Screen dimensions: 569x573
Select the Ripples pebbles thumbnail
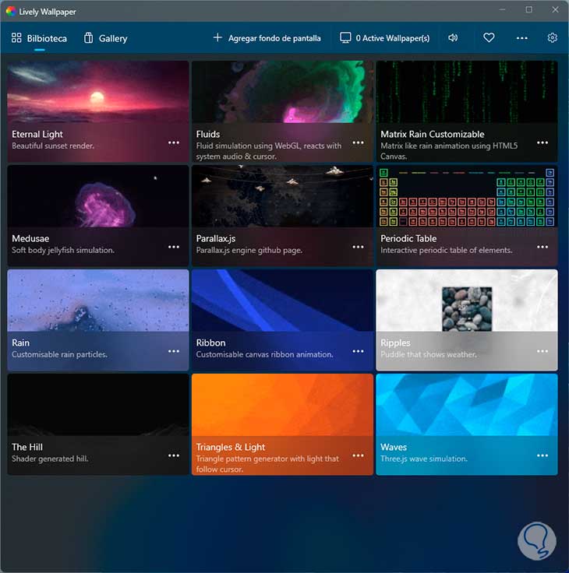[467, 301]
